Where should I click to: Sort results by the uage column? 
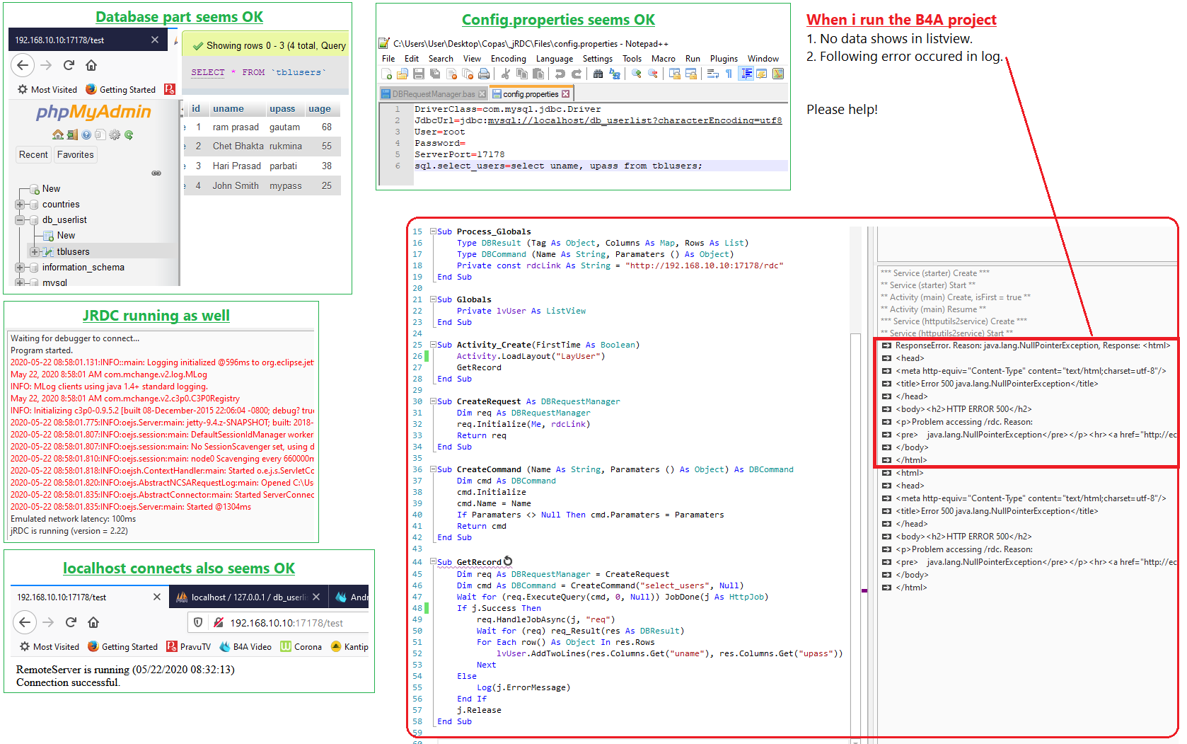pos(320,109)
